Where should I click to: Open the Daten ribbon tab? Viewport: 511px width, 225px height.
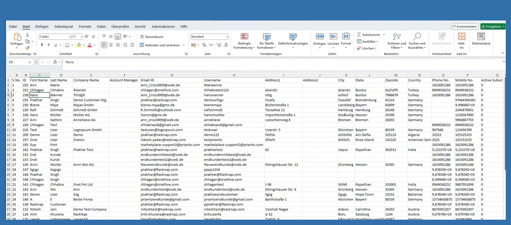(101, 27)
